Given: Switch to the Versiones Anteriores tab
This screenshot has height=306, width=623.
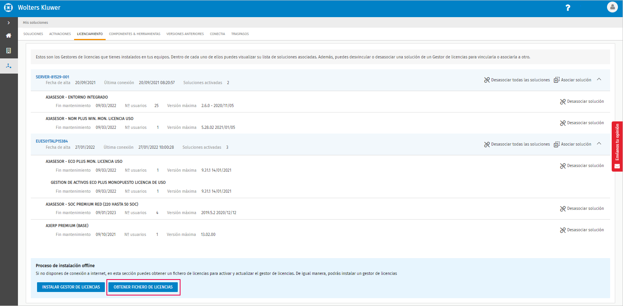Looking at the screenshot, I should tap(185, 34).
